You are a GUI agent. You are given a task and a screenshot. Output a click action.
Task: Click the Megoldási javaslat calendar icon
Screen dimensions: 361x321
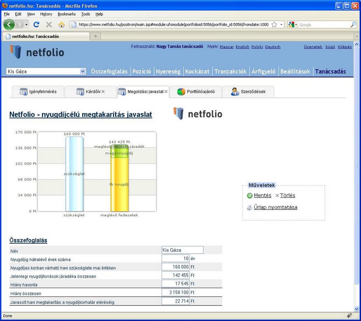coord(122,91)
